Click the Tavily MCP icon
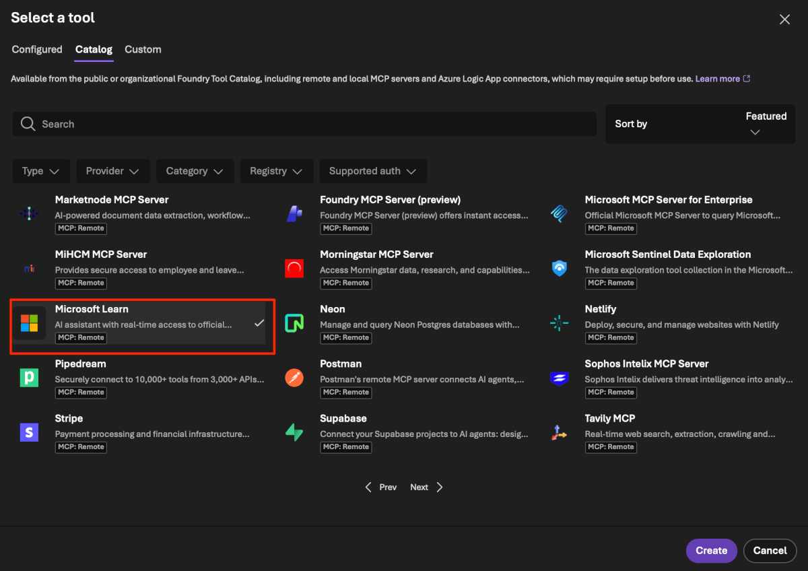 (560, 432)
